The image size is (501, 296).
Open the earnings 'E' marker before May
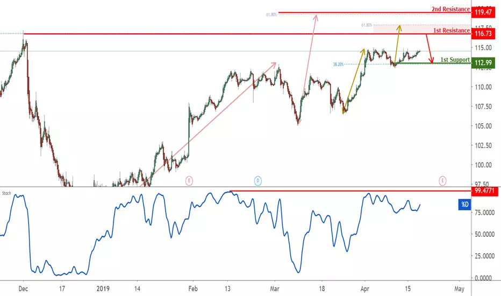pyautogui.click(x=442, y=181)
